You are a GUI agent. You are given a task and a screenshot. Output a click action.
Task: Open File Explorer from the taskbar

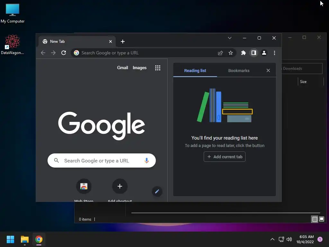click(24, 239)
